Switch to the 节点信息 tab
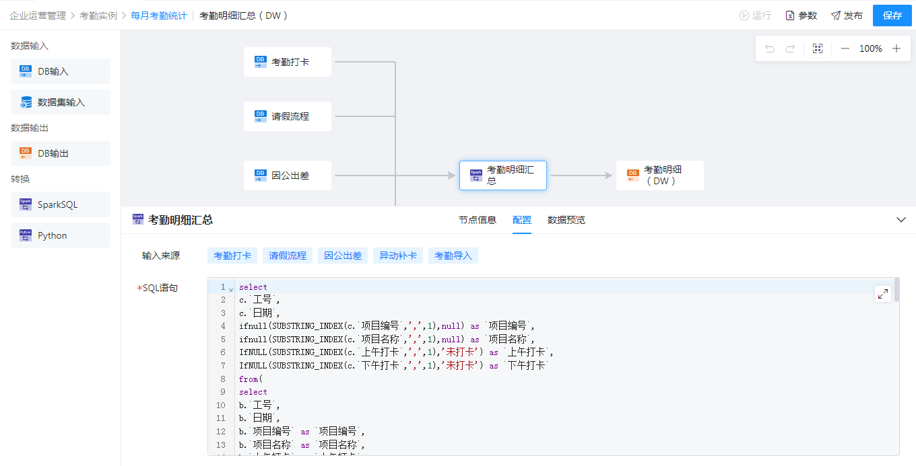916x466 pixels. click(477, 220)
